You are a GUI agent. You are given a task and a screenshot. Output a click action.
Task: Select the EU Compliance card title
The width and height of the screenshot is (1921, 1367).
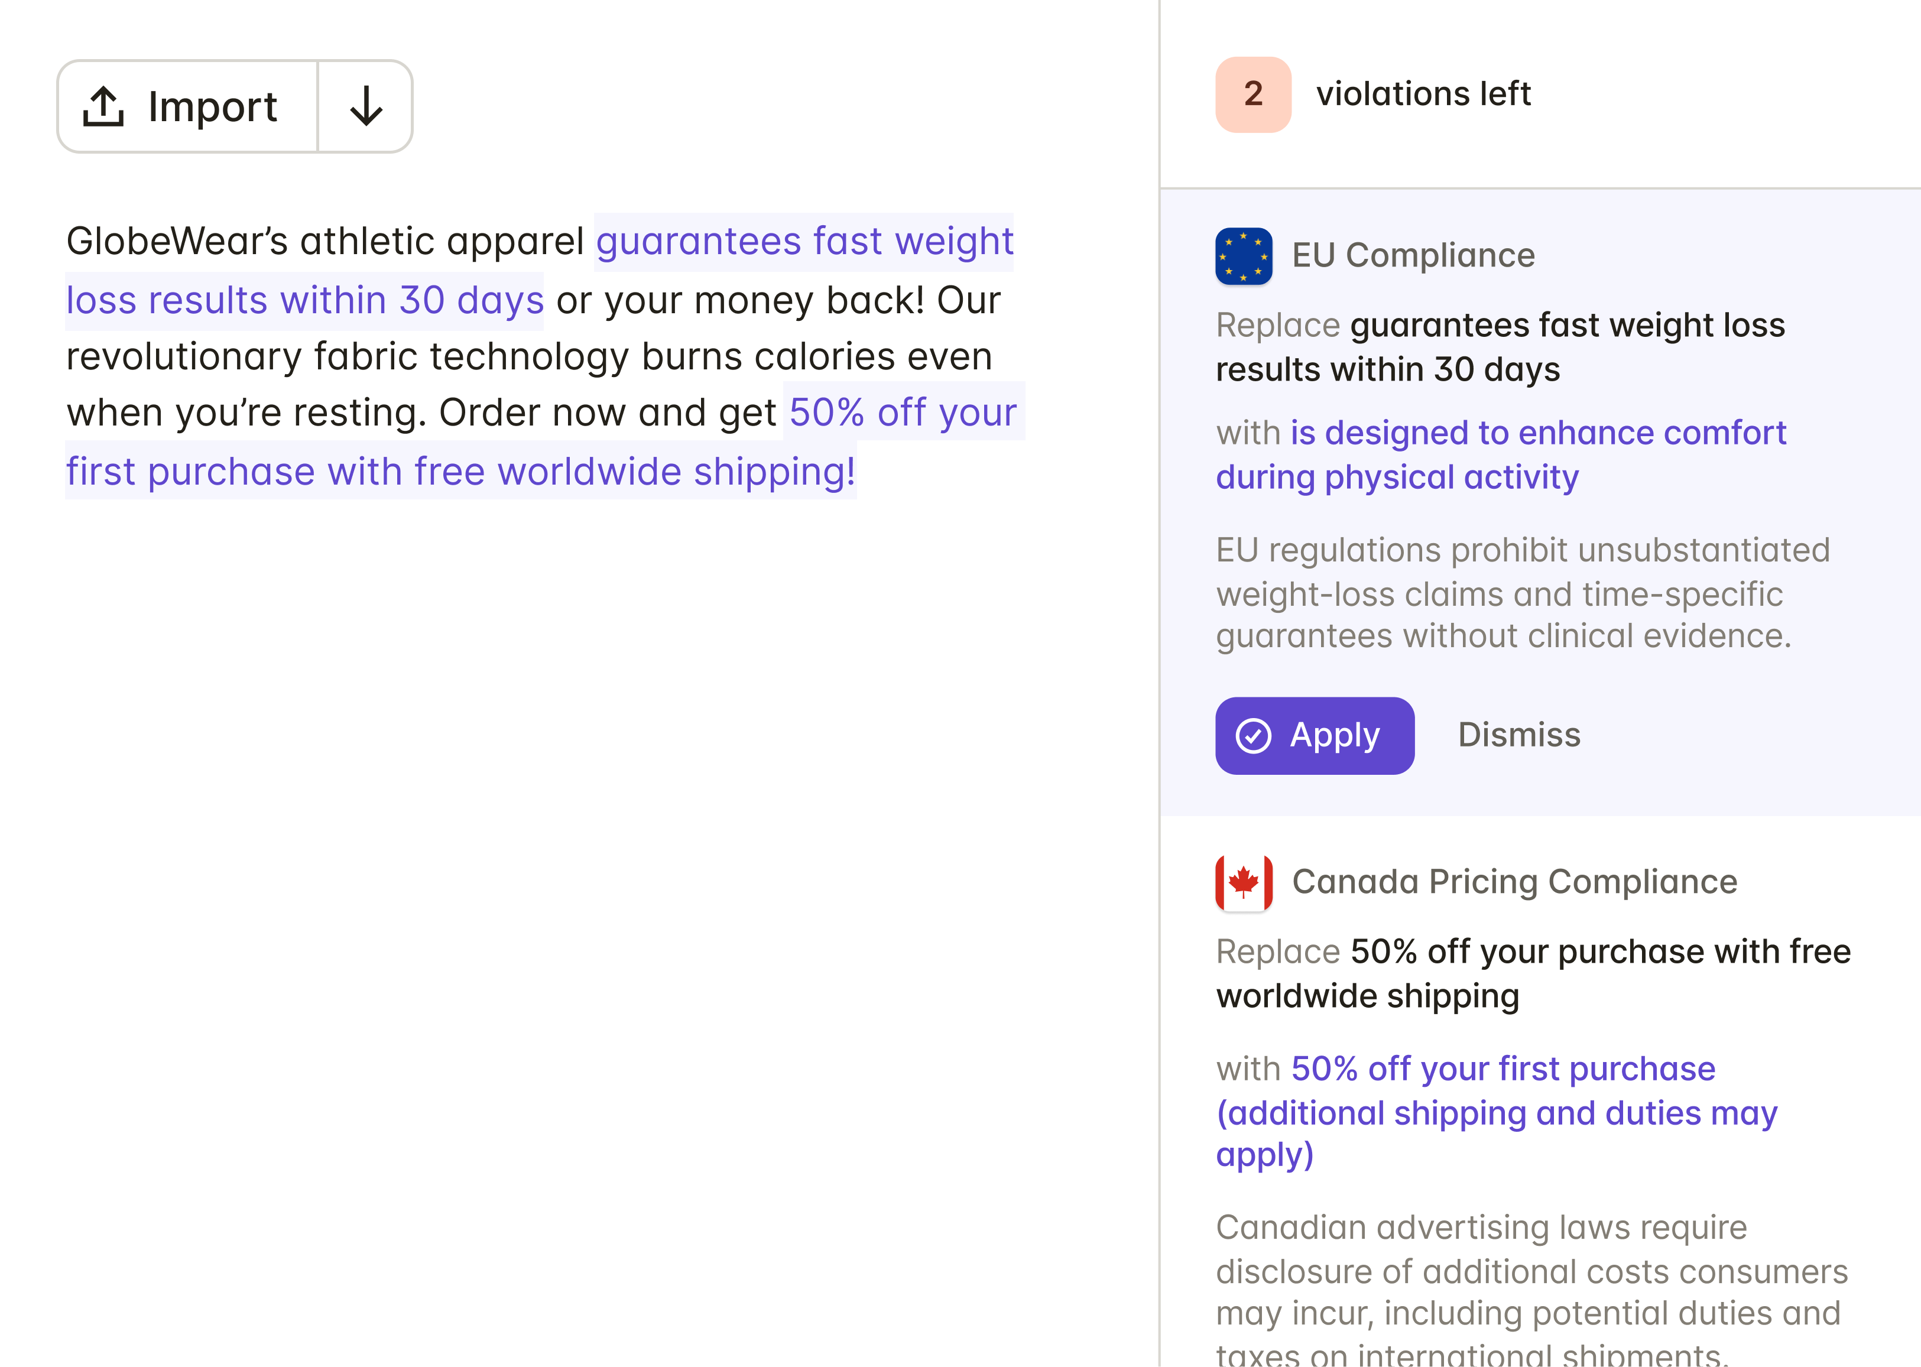point(1413,256)
